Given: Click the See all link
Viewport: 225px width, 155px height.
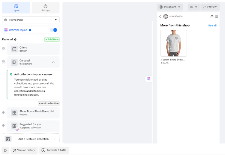Looking at the screenshot, I should [x=212, y=25].
